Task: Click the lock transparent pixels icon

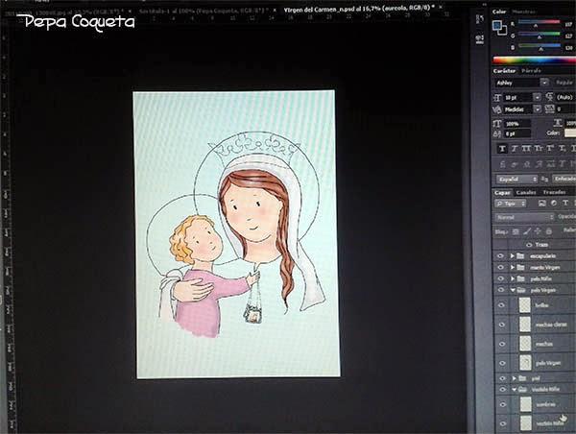Action: (516, 231)
